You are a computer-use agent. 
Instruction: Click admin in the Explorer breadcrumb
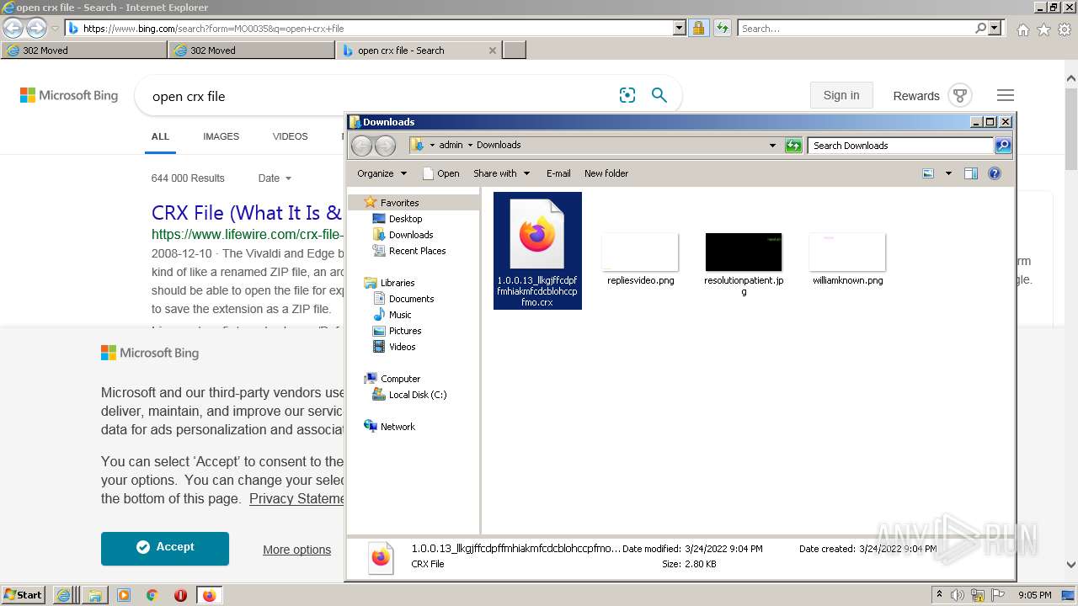pos(451,145)
